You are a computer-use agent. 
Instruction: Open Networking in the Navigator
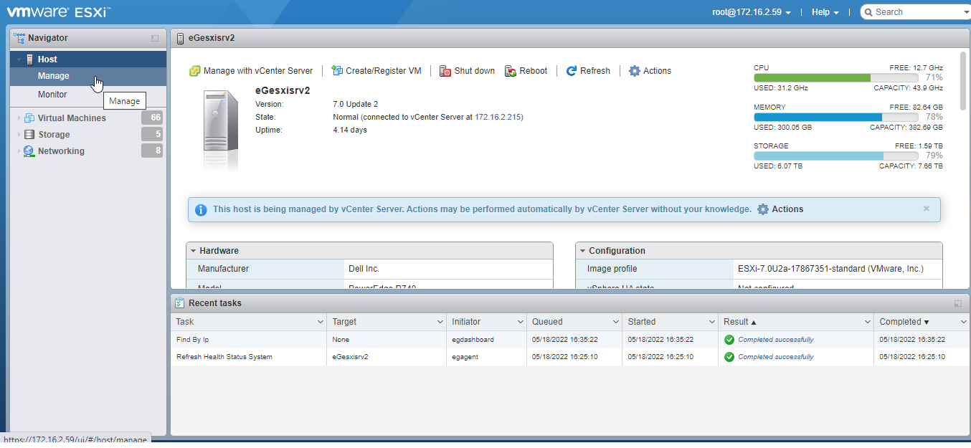61,151
